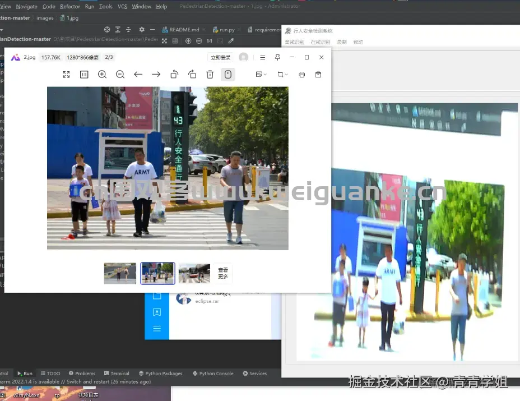Switch to requirements editor tab
The image size is (520, 401).
pos(264,30)
